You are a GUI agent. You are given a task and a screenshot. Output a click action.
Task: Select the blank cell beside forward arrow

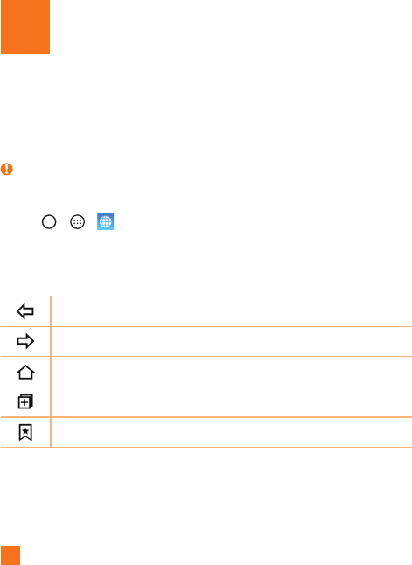click(x=232, y=341)
